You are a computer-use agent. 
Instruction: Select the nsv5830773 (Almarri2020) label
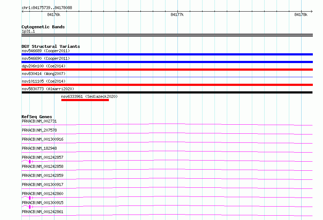pyautogui.click(x=48, y=89)
